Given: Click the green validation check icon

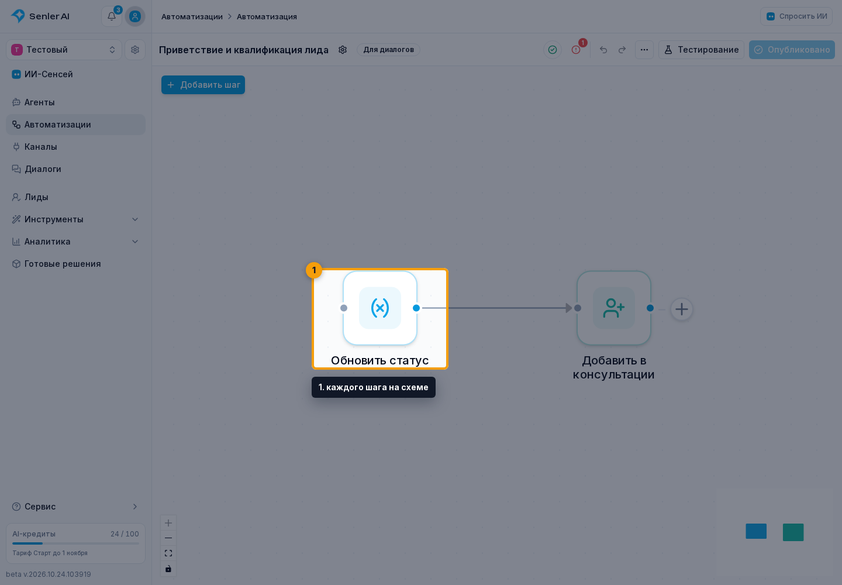Looking at the screenshot, I should (553, 50).
